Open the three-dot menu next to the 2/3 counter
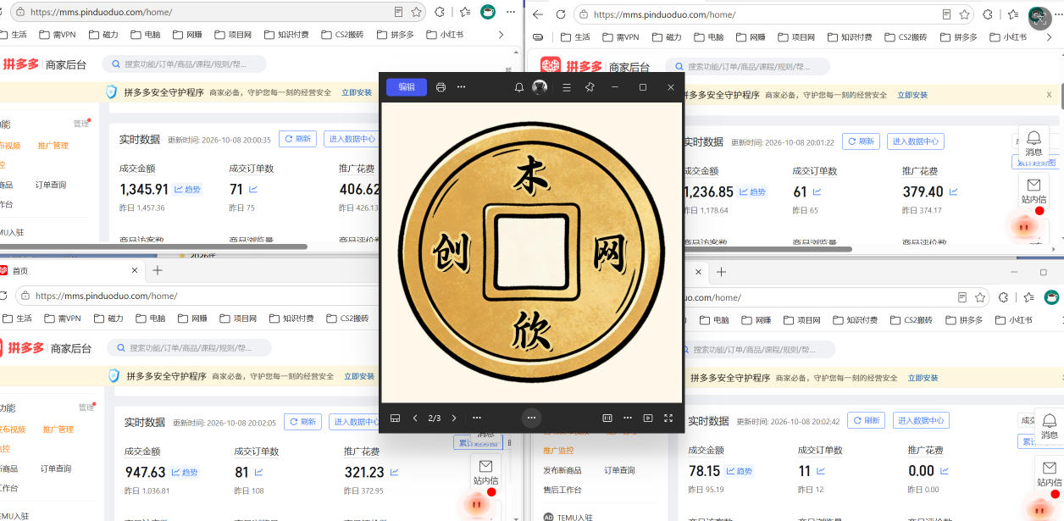Viewport: 1064px width, 521px height. coord(477,418)
